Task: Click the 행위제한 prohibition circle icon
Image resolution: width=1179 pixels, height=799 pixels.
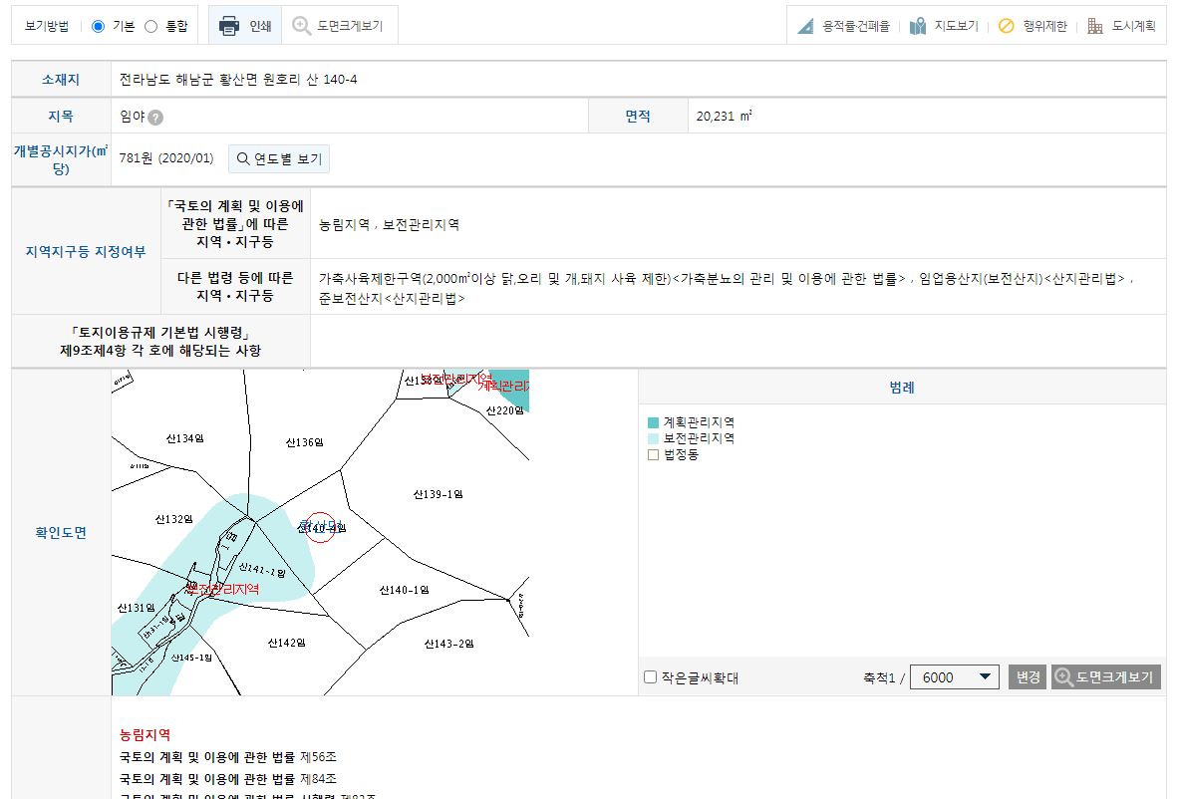Action: pyautogui.click(x=1006, y=26)
